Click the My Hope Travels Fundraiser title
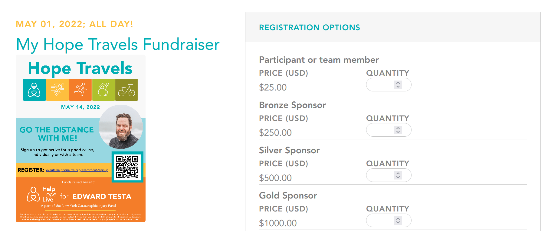Screen dimensions: 548x235 coord(118,45)
